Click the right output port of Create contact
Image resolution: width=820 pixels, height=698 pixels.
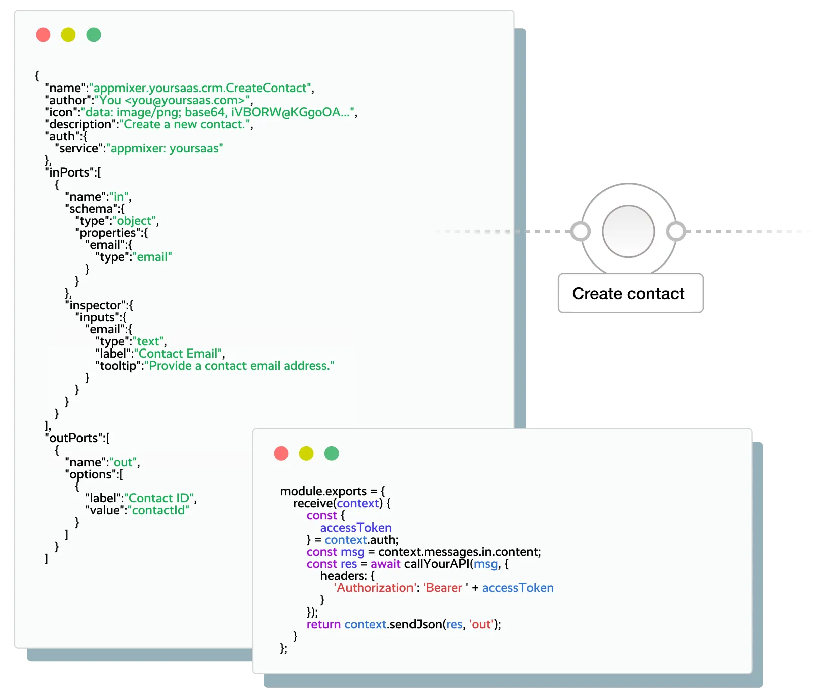point(675,232)
